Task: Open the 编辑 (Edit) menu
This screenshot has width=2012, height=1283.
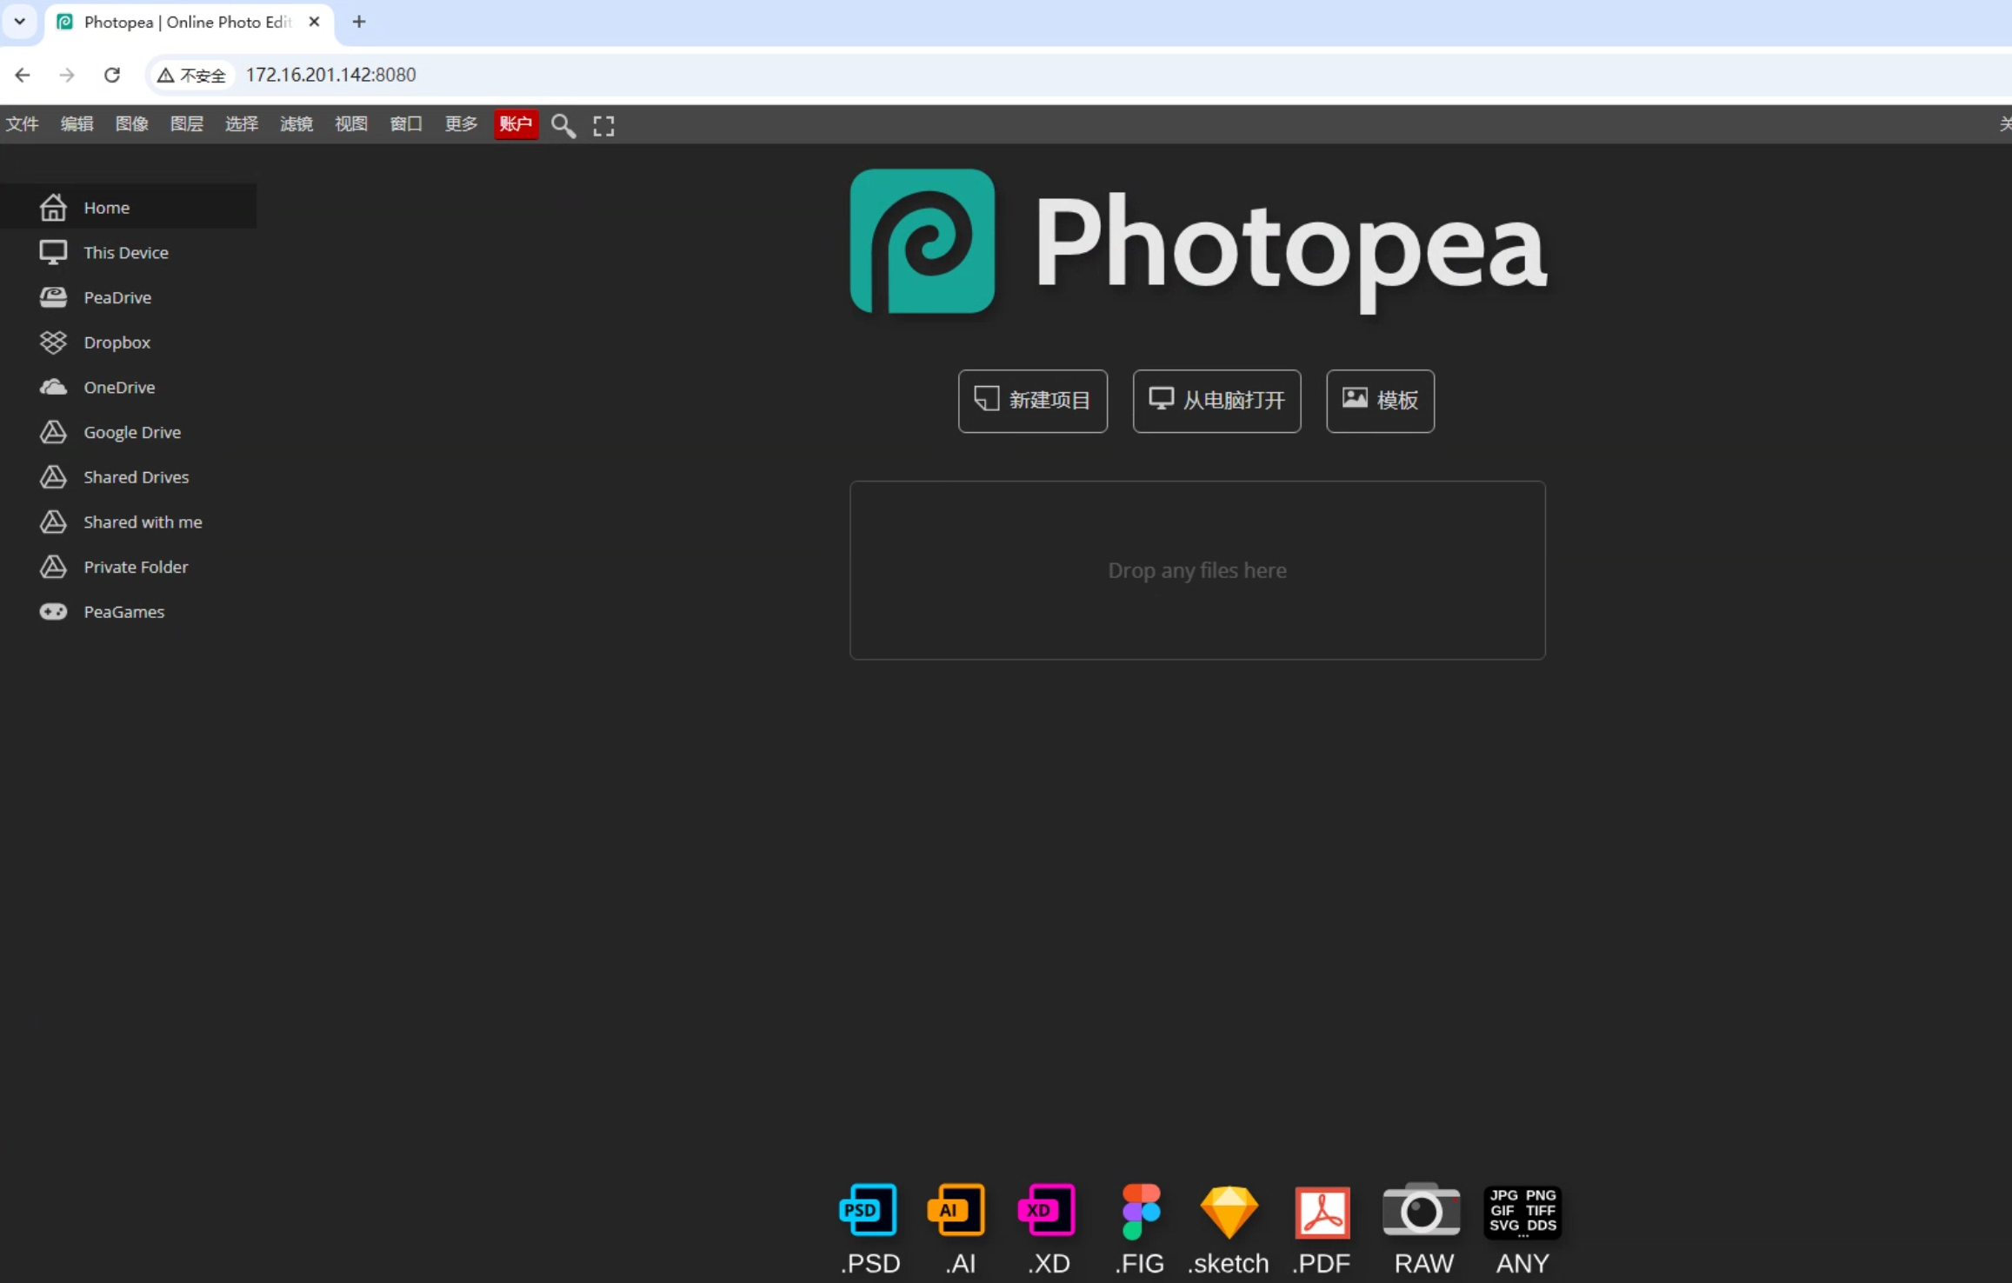Action: pos(77,124)
